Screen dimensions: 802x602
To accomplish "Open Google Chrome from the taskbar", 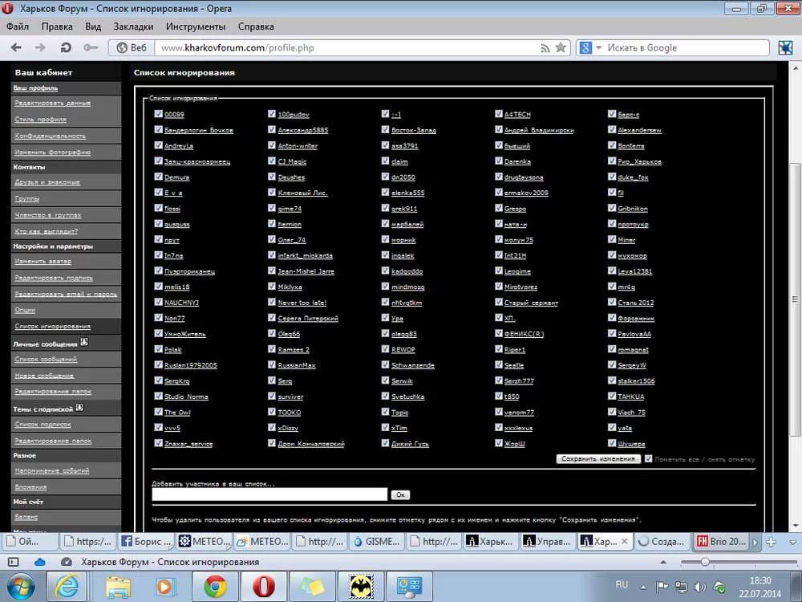I will click(x=214, y=587).
